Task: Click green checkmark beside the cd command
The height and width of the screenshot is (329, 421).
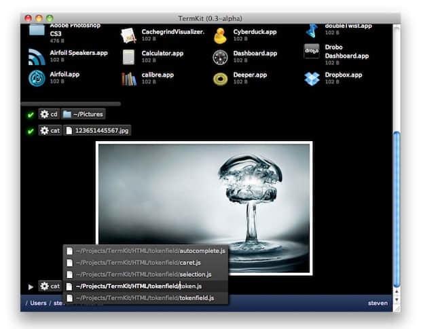Action: 31,115
